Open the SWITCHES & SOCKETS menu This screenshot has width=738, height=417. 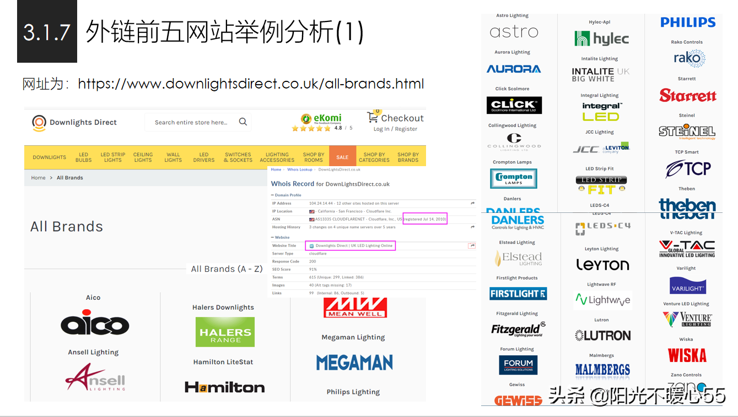pyautogui.click(x=238, y=157)
